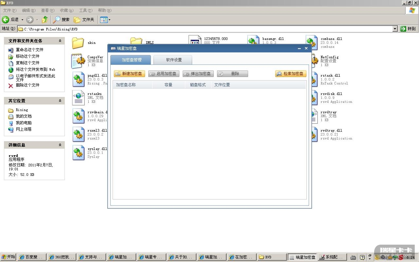419x262 pixels.
Task: Open the 查看(V) menu
Action: (x=47, y=10)
